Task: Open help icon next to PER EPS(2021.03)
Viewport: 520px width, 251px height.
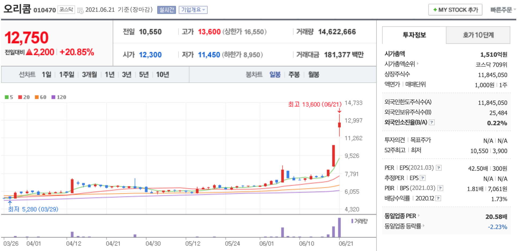Action: pos(438,168)
